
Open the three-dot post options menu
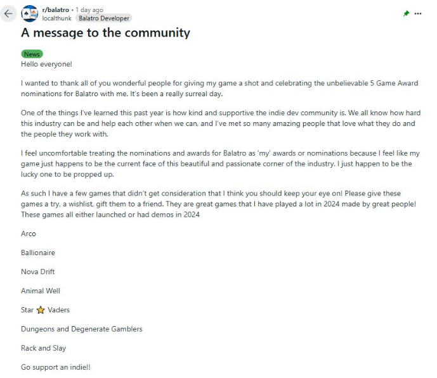(x=418, y=13)
